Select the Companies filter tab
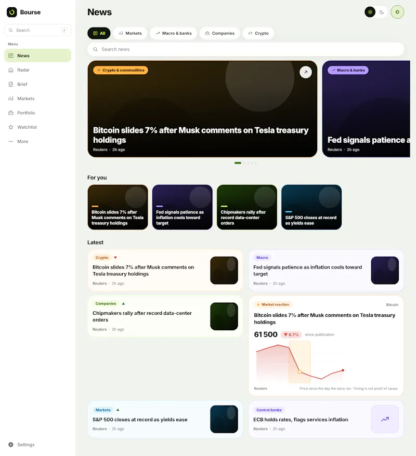Screen dimensions: 416x456 click(x=220, y=33)
